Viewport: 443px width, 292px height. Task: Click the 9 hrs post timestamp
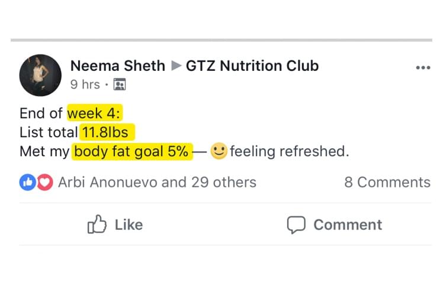click(85, 85)
